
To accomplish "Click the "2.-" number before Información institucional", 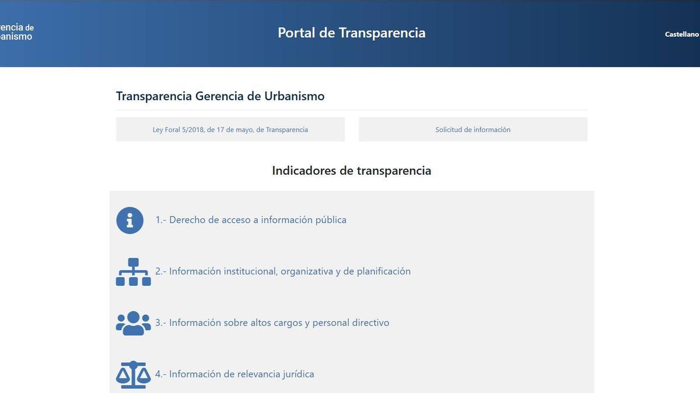I will click(x=161, y=271).
